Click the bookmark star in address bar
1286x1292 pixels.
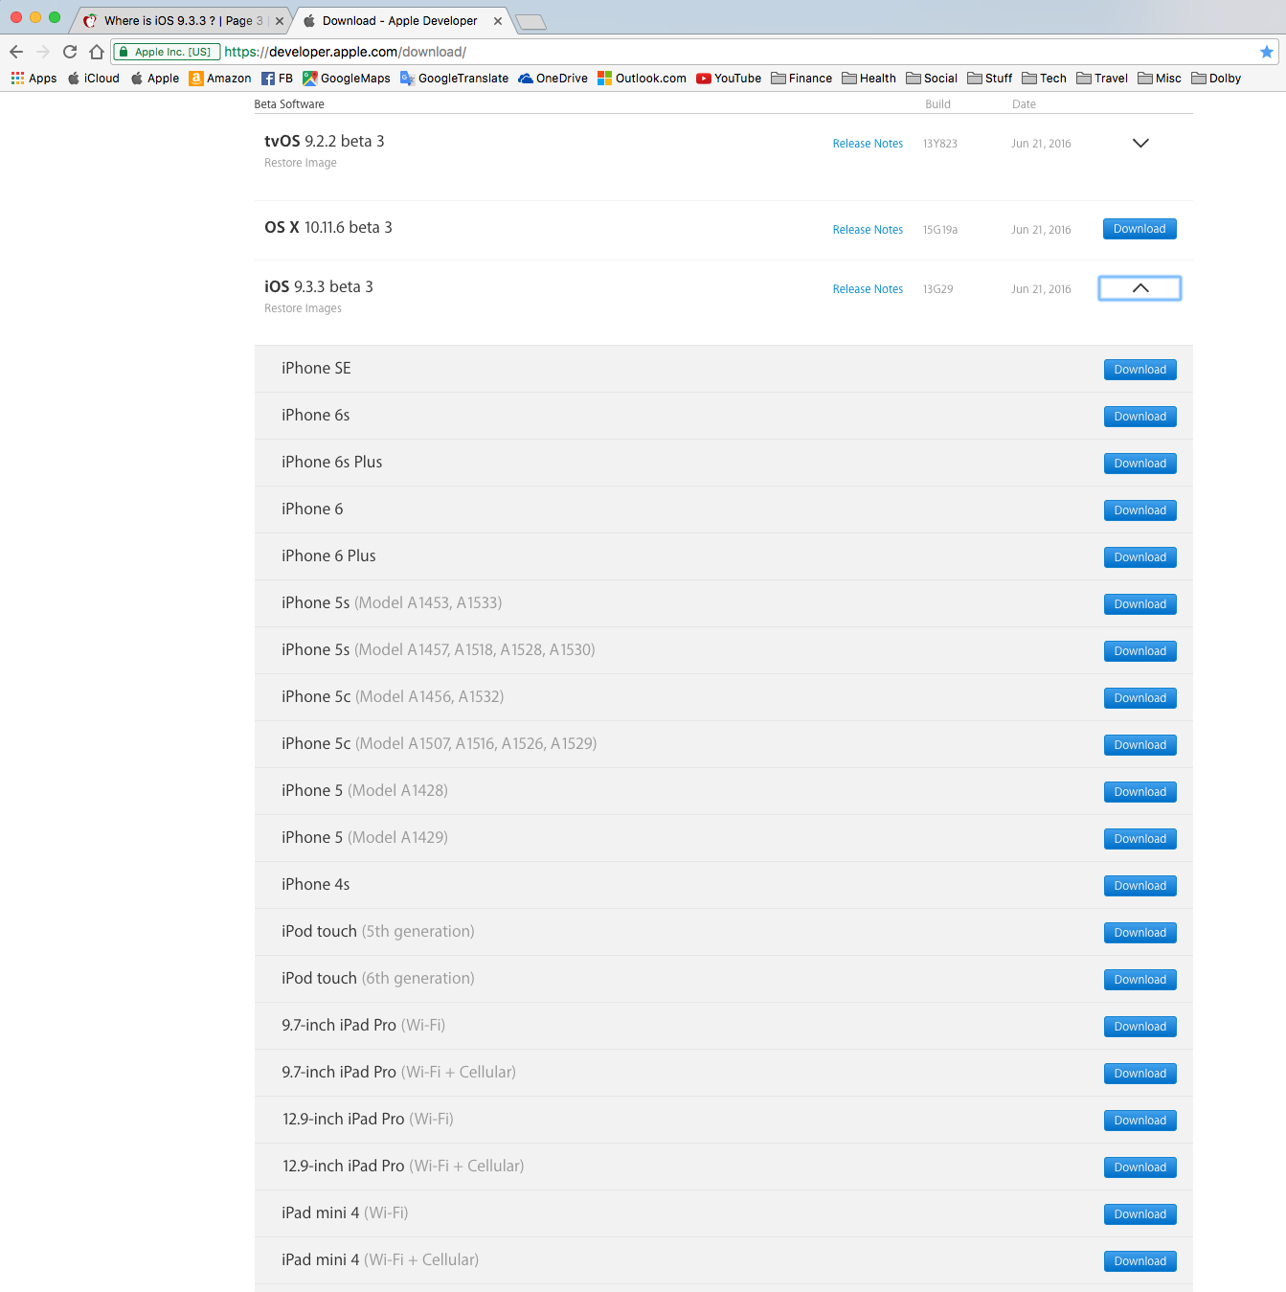tap(1267, 52)
